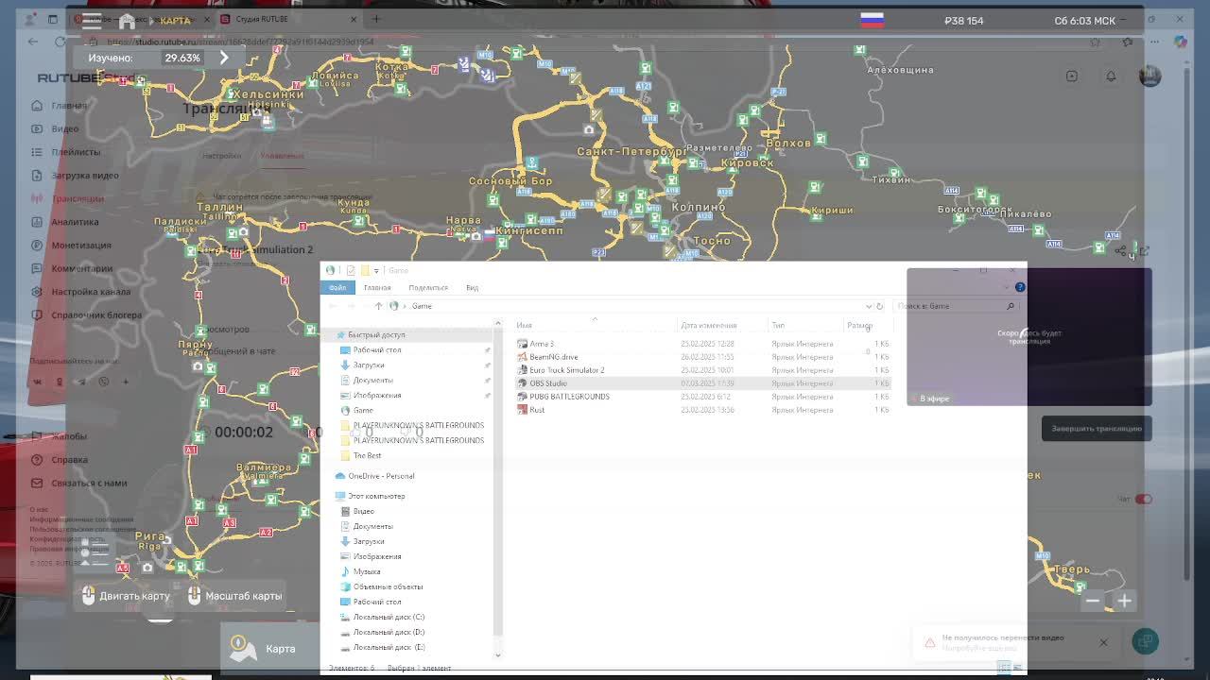Image resolution: width=1210 pixels, height=680 pixels.
Task: Click sidebar scrollbar down arrow in Explorer
Action: 498,654
